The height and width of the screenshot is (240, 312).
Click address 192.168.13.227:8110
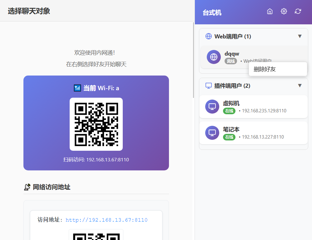[263, 137]
